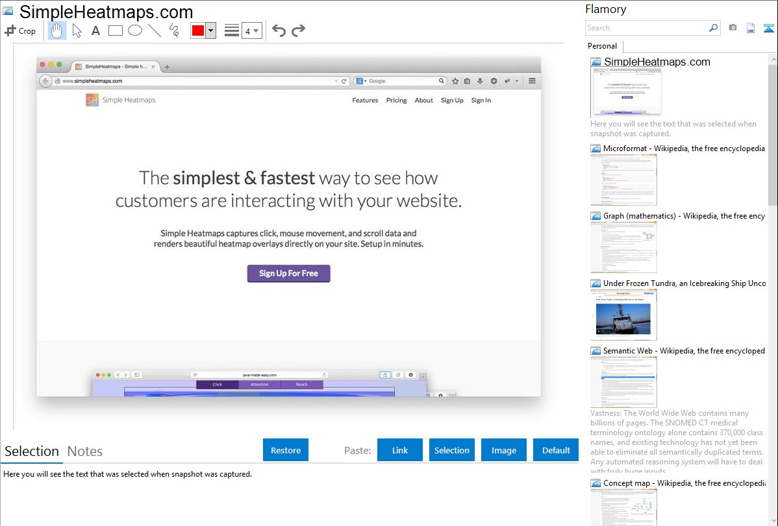The height and width of the screenshot is (526, 778).
Task: Redo the last edit
Action: (x=298, y=30)
